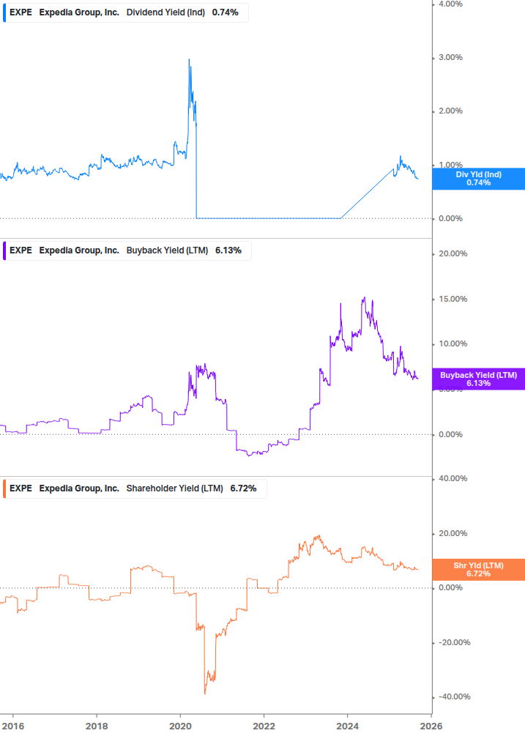Click the 3.00% tick on dividend axis

(x=450, y=57)
